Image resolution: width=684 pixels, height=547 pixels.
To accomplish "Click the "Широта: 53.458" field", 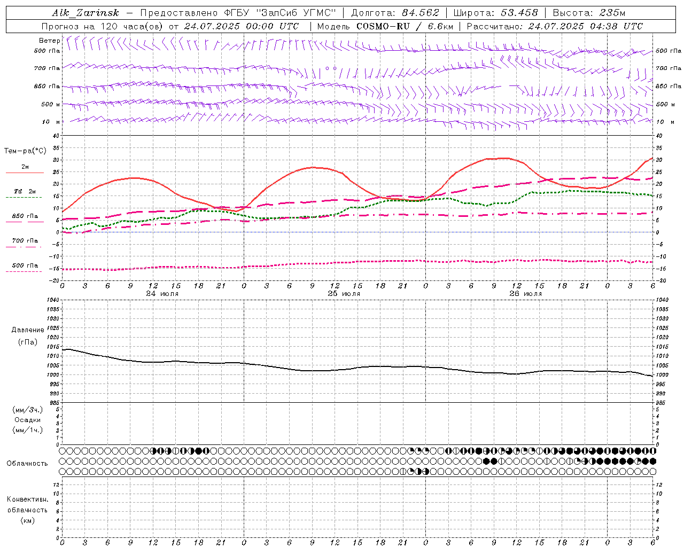I will coord(495,13).
